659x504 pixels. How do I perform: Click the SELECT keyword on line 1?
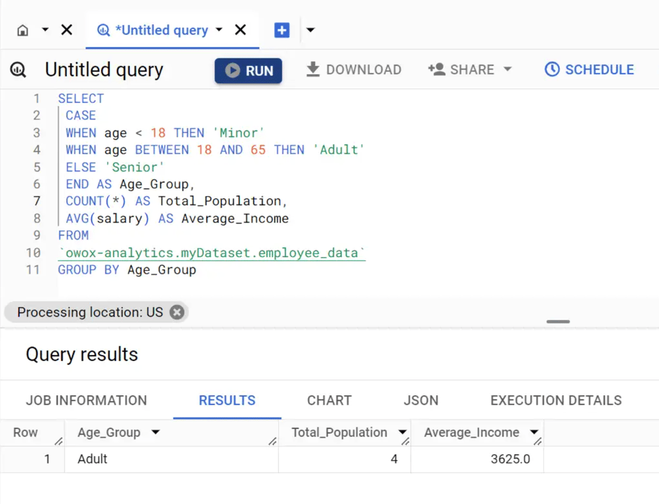81,98
